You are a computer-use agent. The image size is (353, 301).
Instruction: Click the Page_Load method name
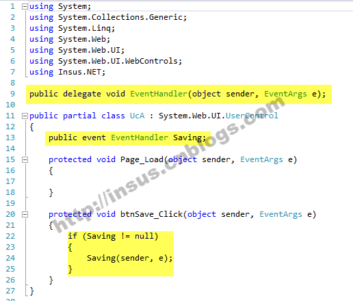pyautogui.click(x=142, y=159)
